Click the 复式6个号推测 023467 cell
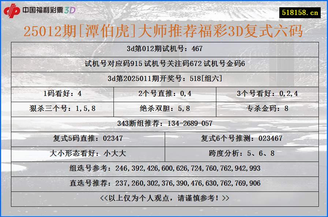328x217 pixels. coord(241,138)
